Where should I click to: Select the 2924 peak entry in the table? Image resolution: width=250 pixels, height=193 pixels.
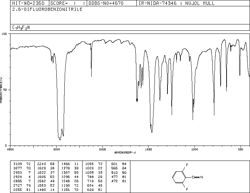click(x=22, y=177)
